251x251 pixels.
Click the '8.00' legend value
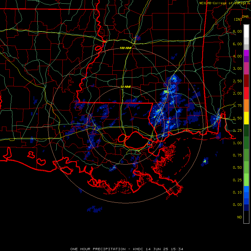(237, 31)
